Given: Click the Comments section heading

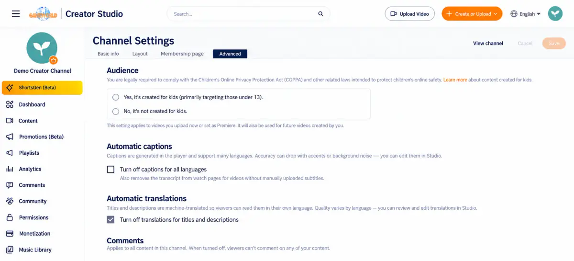Looking at the screenshot, I should click(125, 240).
